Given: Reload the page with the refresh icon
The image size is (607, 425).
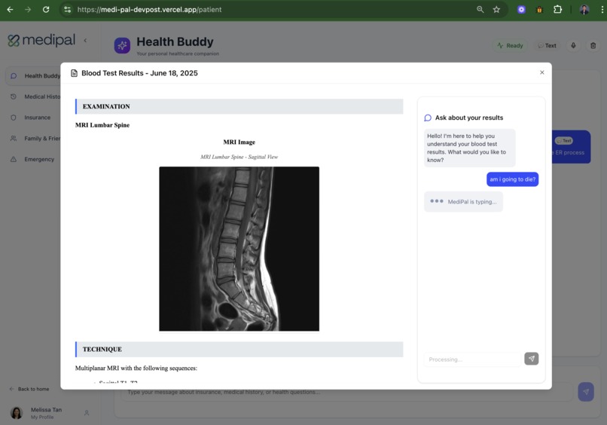Looking at the screenshot, I should (46, 10).
